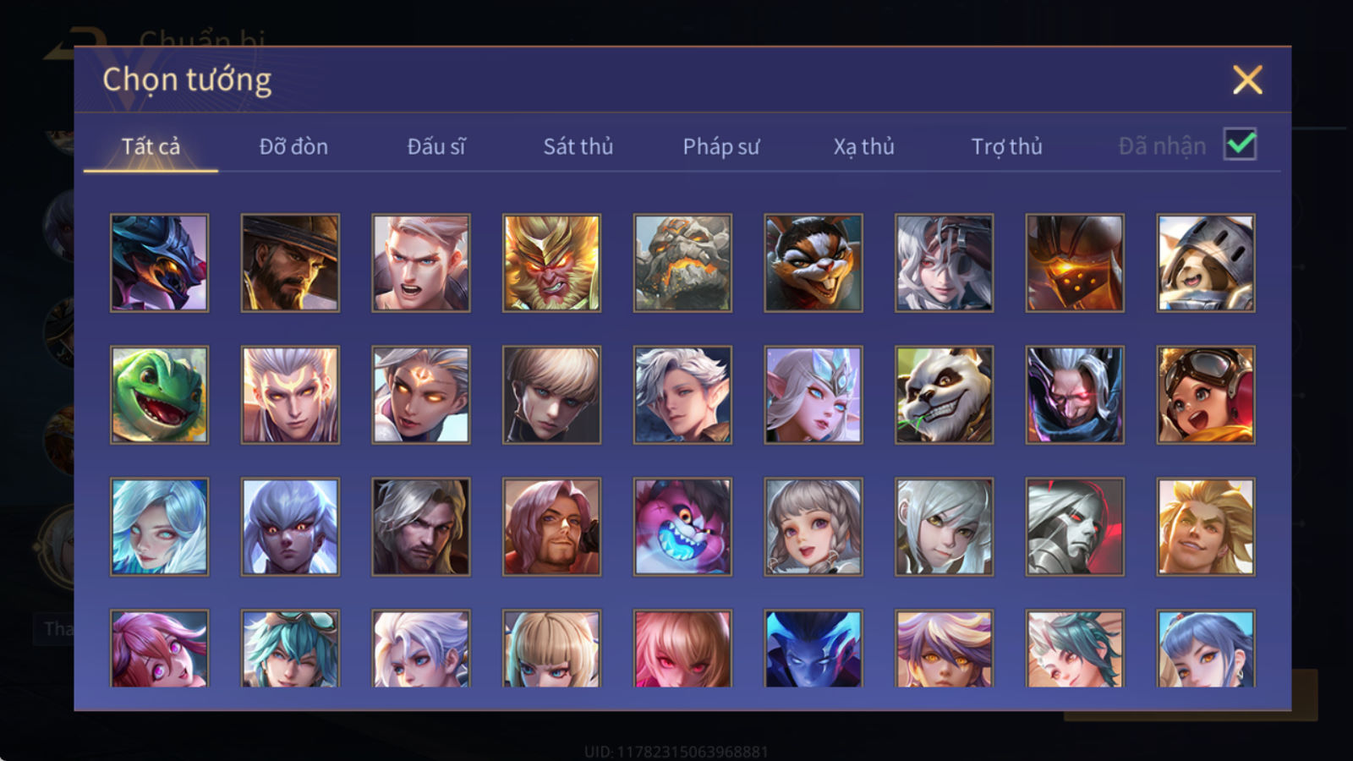Switch to the Trợ thủ tab
Image resolution: width=1353 pixels, height=761 pixels.
(x=1006, y=146)
